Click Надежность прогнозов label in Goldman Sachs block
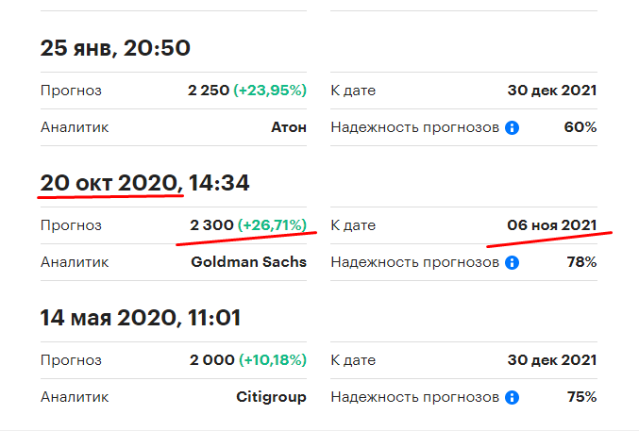 (414, 262)
